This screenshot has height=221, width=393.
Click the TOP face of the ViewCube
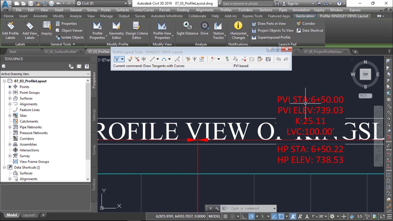click(365, 74)
